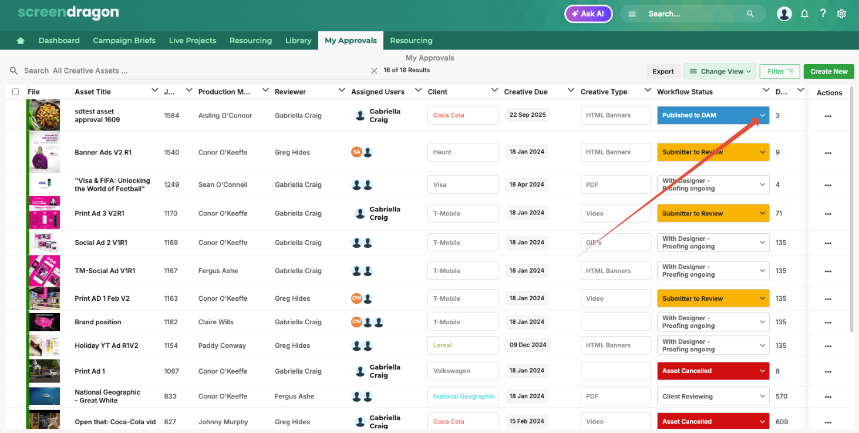
Task: Click the CW avatar in Print AD 1 Feb V2 row
Action: (x=356, y=298)
